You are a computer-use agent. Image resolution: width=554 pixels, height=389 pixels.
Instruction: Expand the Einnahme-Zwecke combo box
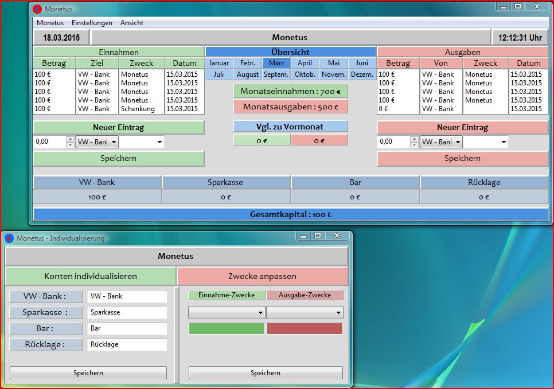[x=227, y=312]
